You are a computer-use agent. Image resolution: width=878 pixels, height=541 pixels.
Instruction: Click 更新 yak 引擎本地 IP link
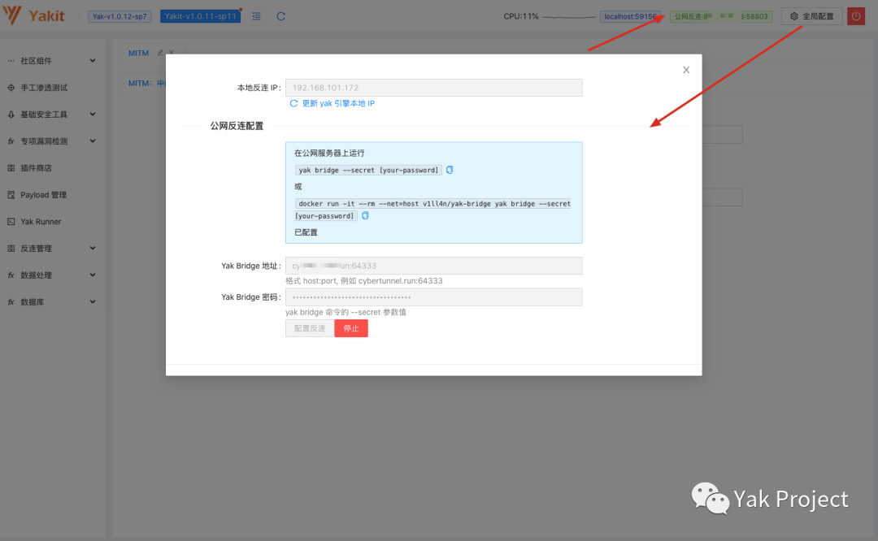click(338, 103)
